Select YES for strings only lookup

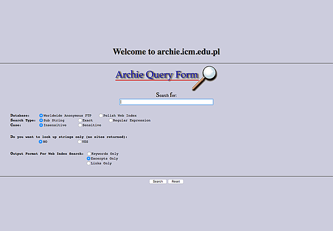(80, 142)
